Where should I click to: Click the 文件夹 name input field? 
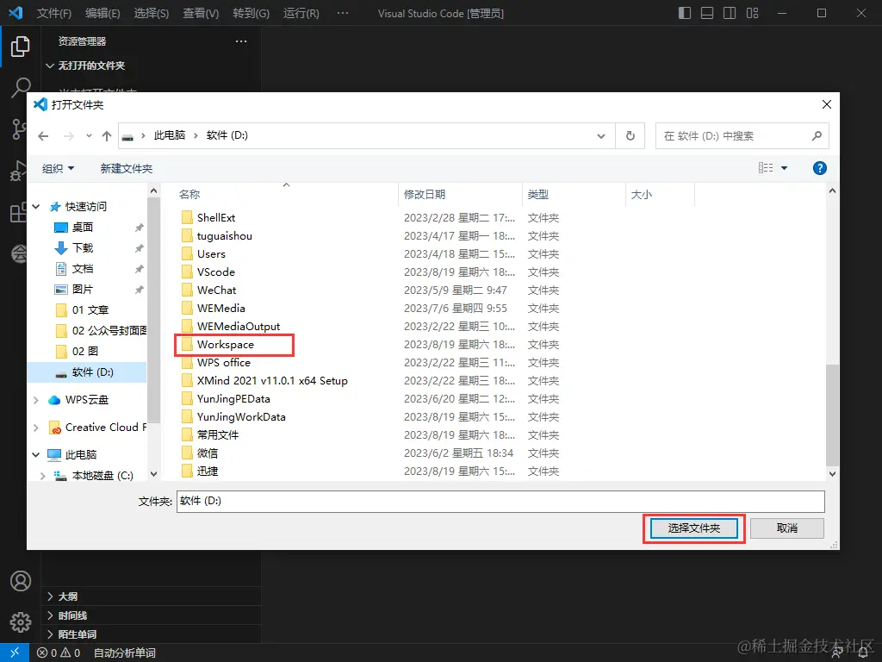click(x=500, y=501)
